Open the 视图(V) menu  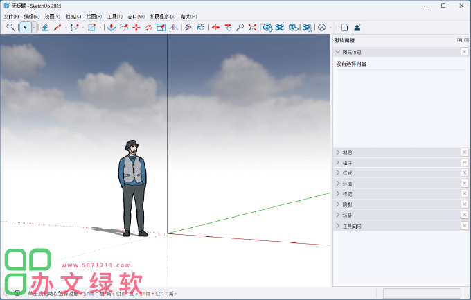[53, 16]
